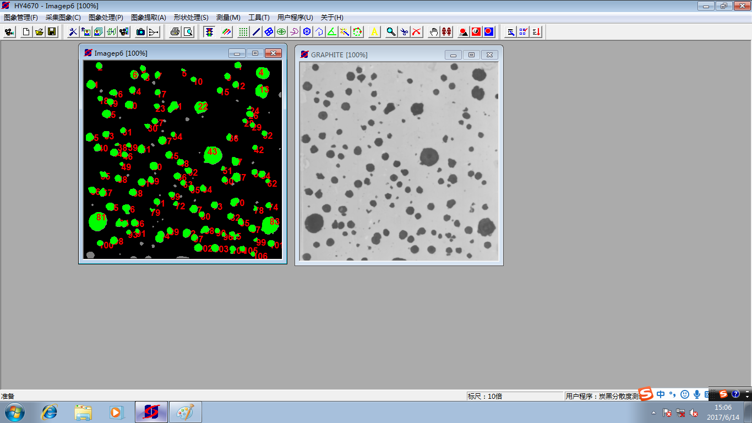752x423 pixels.
Task: Click the floppy disk save icon
Action: (52, 32)
